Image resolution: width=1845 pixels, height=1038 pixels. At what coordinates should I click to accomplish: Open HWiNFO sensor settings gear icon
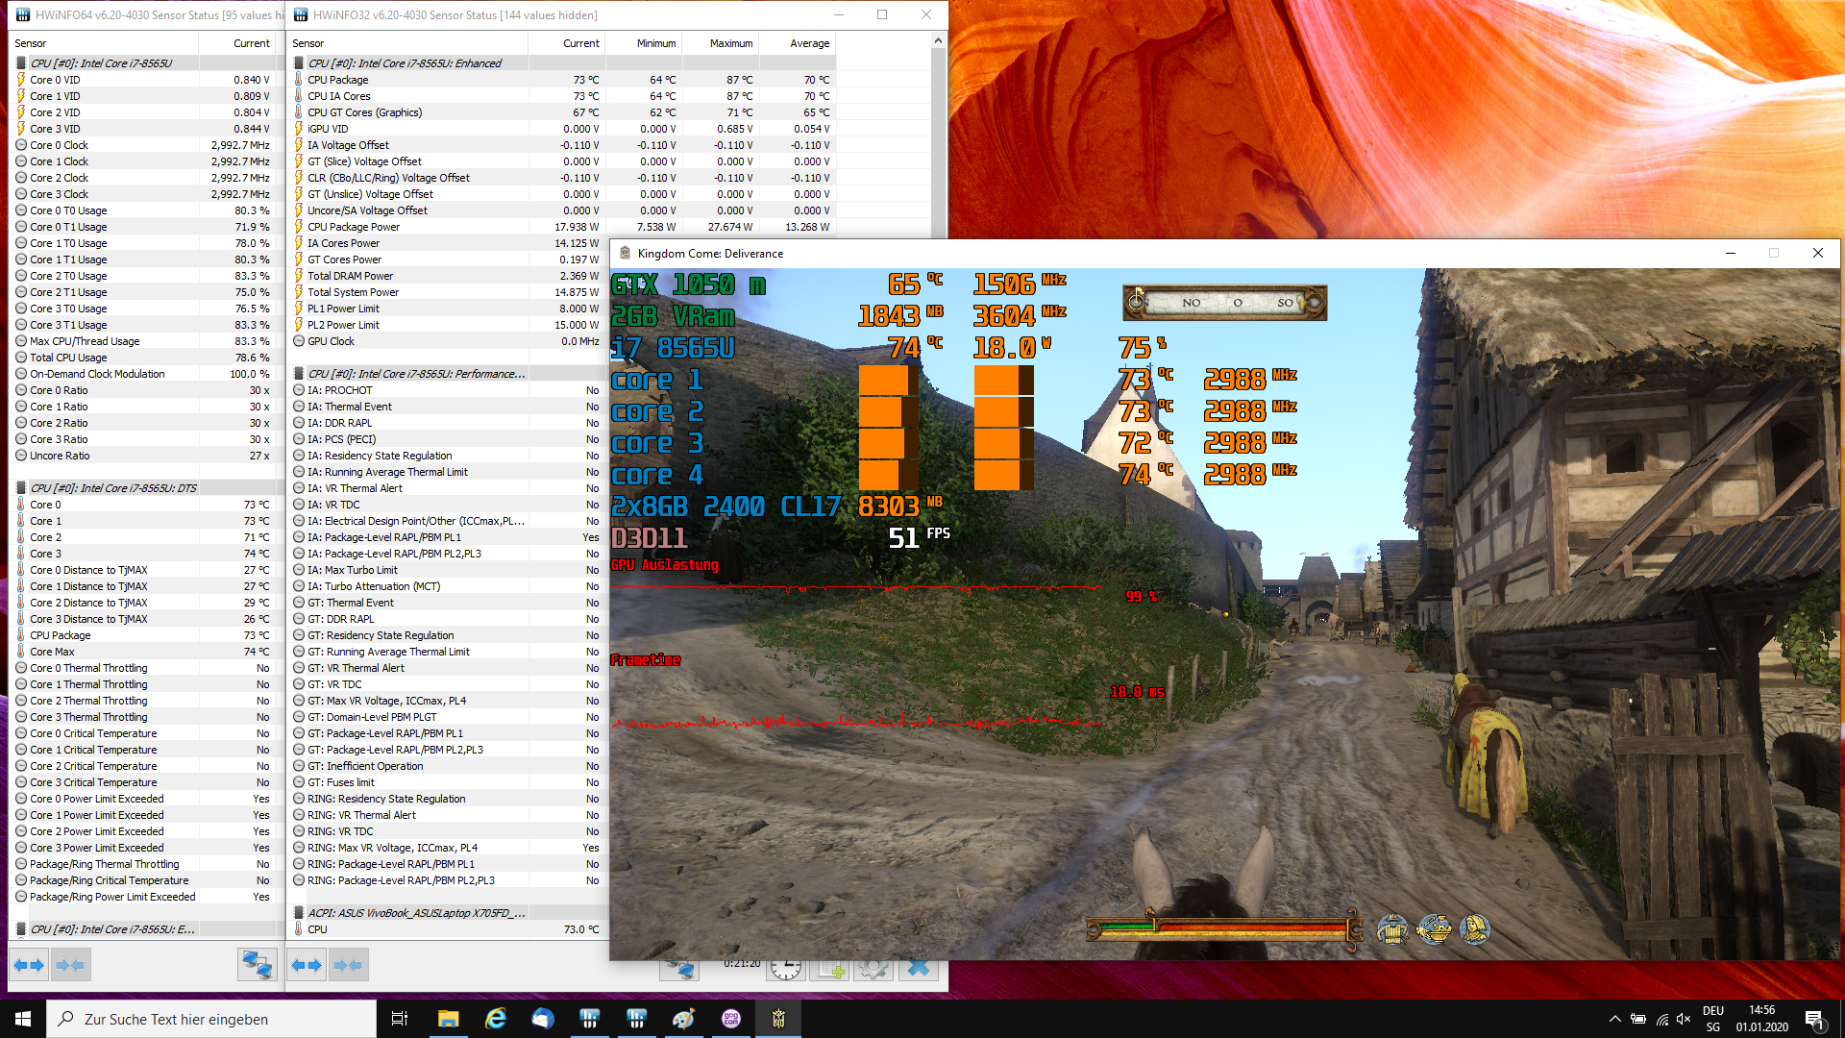pos(873,969)
